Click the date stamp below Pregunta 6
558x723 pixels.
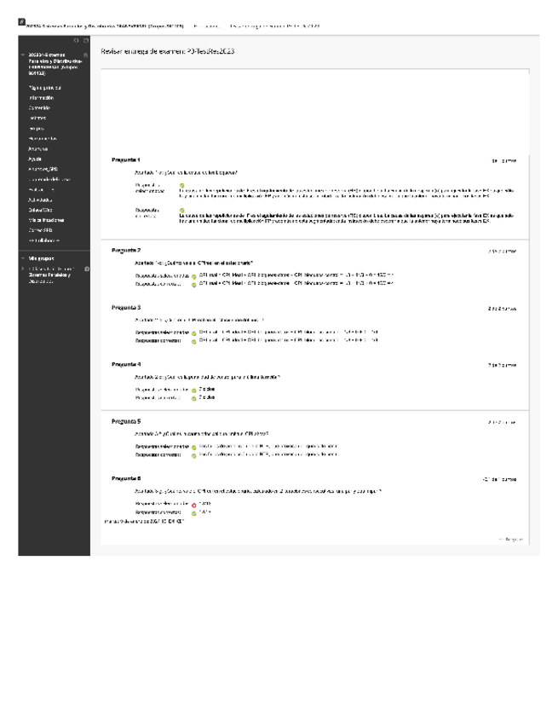coord(144,522)
